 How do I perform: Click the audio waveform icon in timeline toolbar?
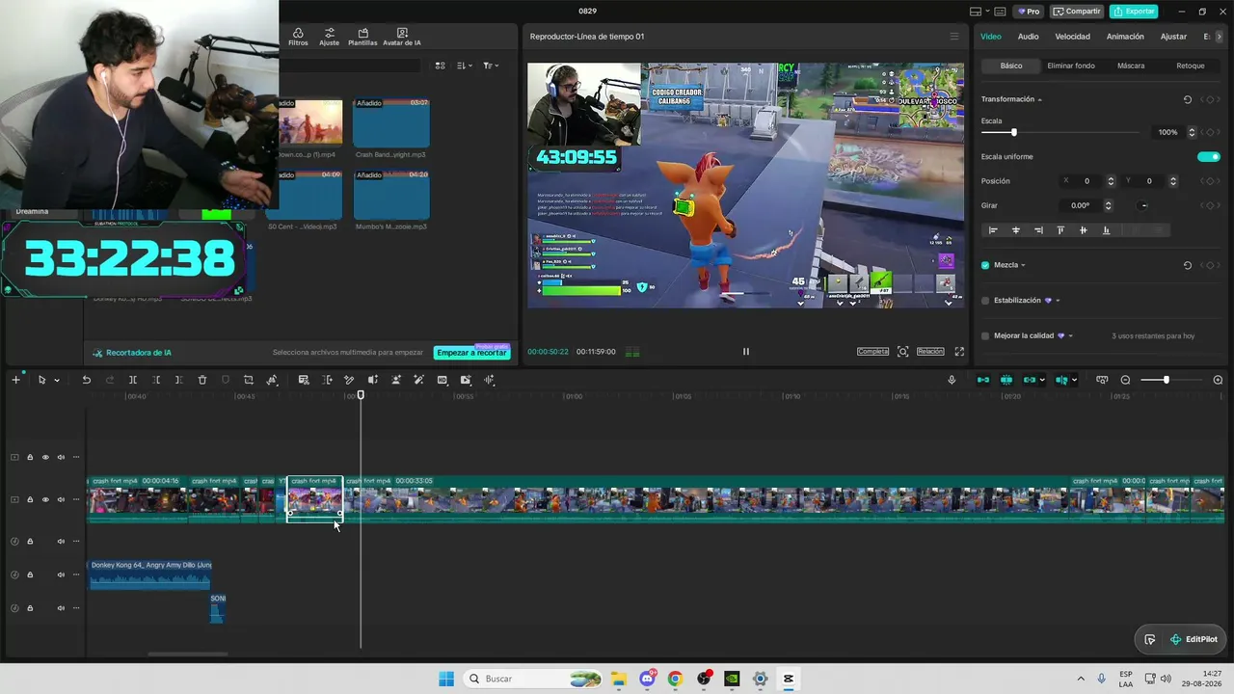(489, 380)
